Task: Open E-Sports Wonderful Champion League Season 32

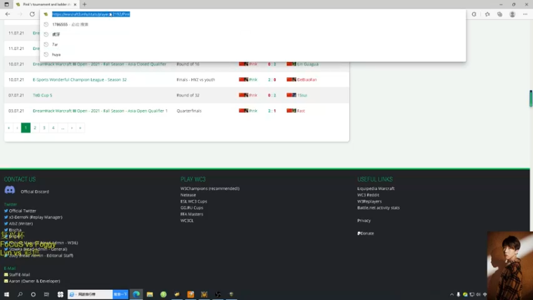Action: (79, 79)
